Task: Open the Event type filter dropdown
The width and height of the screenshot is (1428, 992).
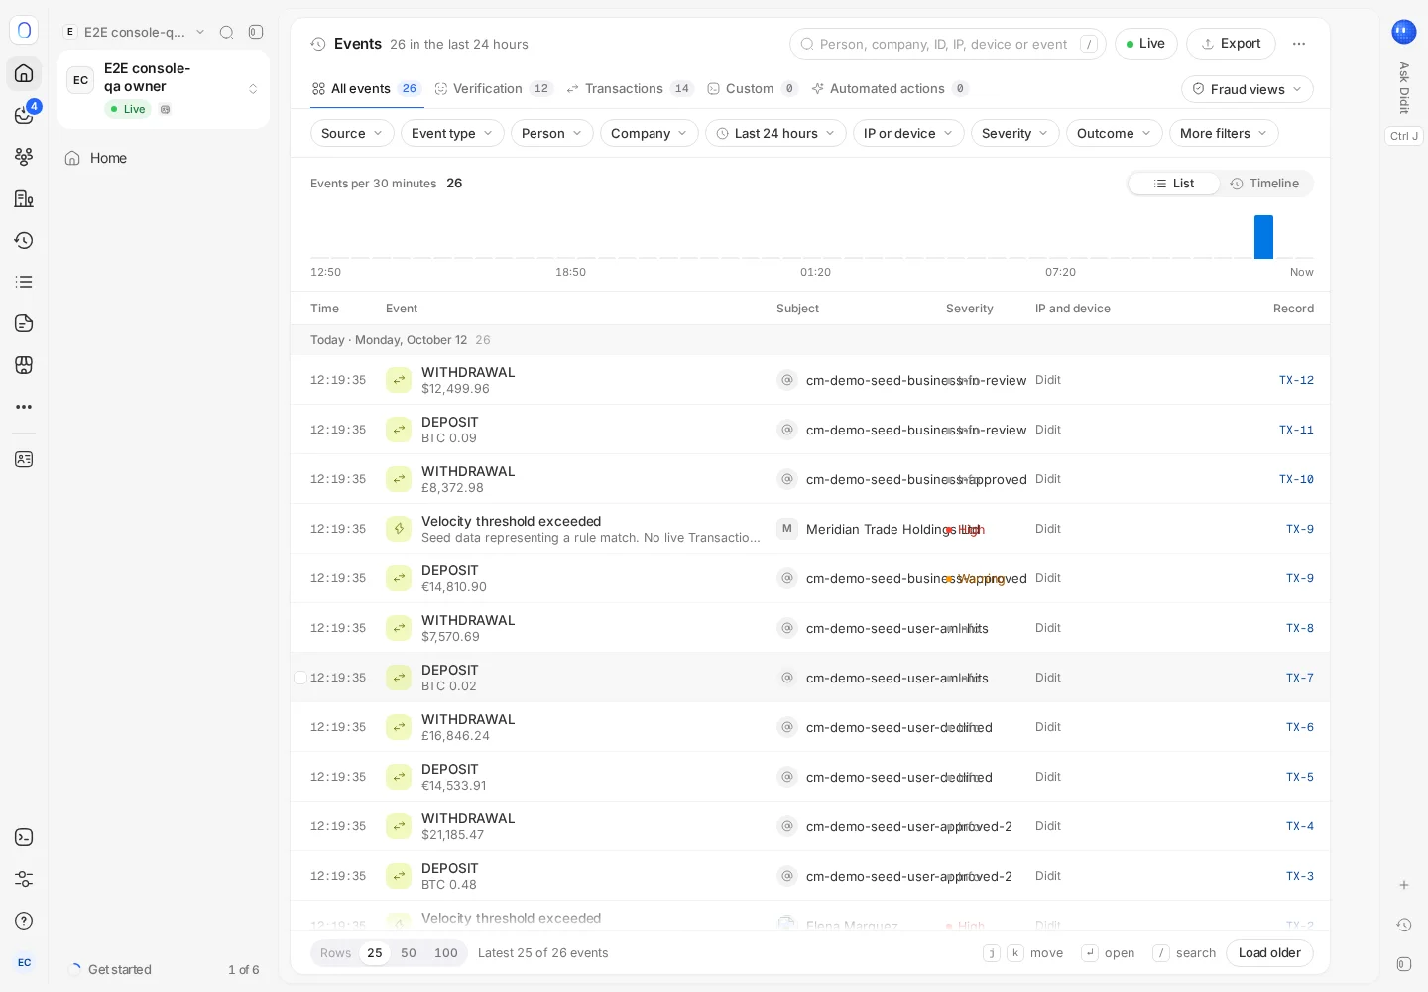Action: point(452,133)
